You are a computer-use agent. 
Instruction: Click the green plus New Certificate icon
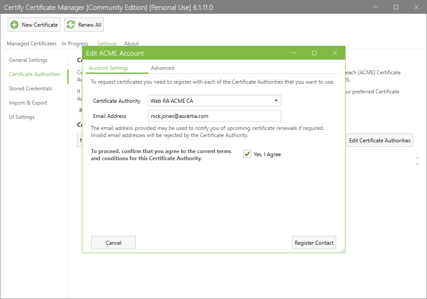14,25
